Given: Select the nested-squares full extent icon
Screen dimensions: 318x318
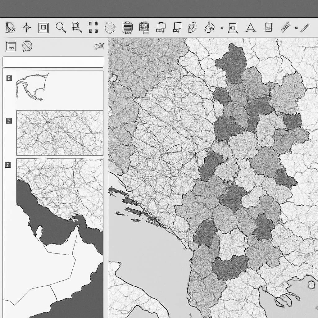Looking at the screenshot, I should (43, 28).
